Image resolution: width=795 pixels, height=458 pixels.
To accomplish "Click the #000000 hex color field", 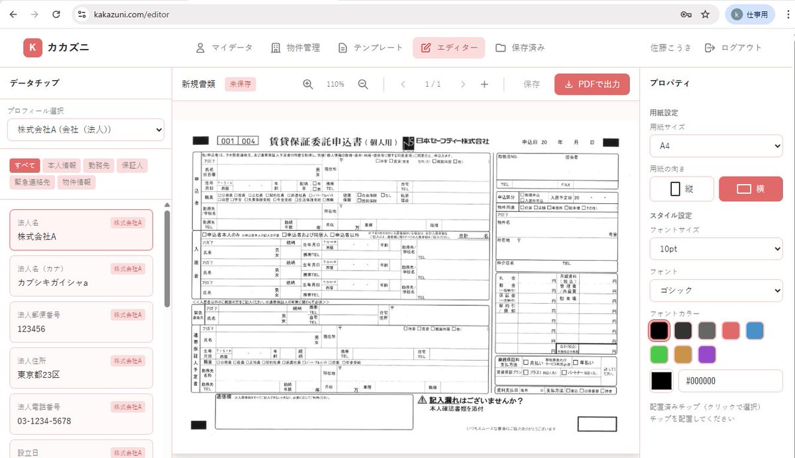I will (731, 381).
